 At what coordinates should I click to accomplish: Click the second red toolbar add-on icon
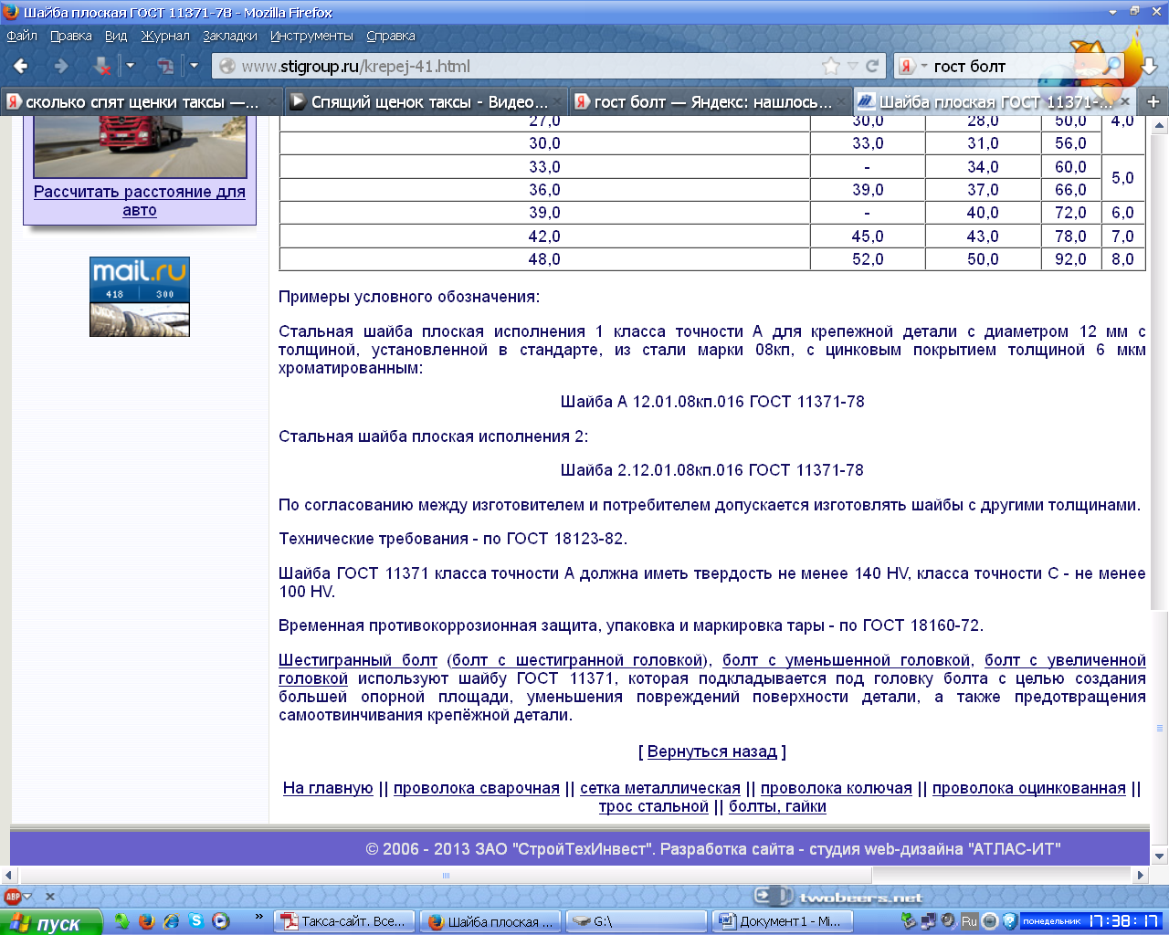point(165,66)
